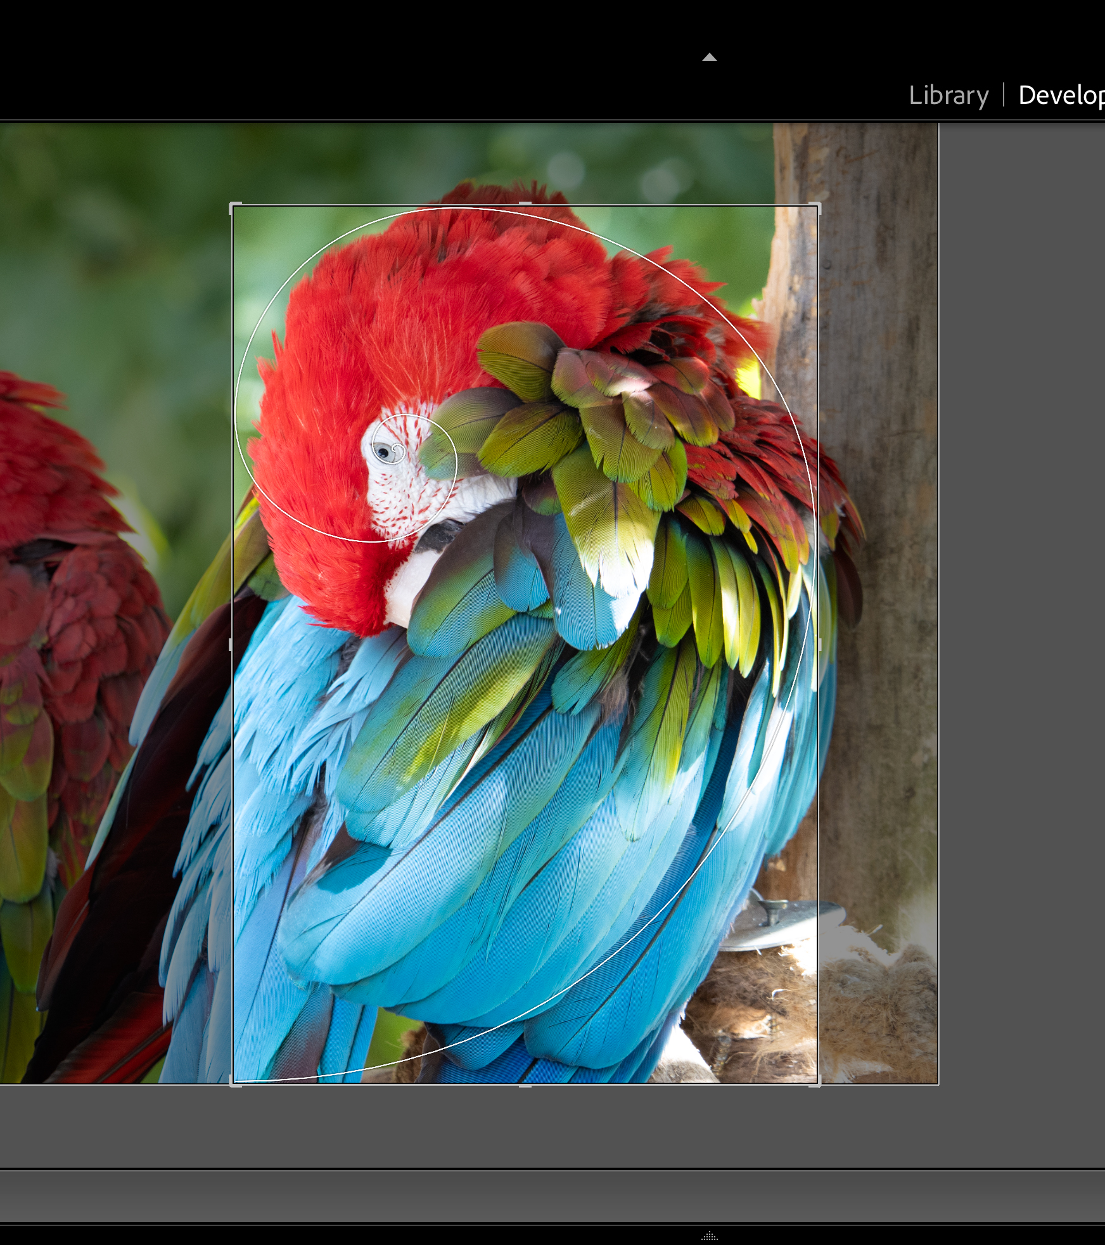The image size is (1105, 1245).
Task: Grab the bottom-center crop edge handle
Action: click(525, 1085)
